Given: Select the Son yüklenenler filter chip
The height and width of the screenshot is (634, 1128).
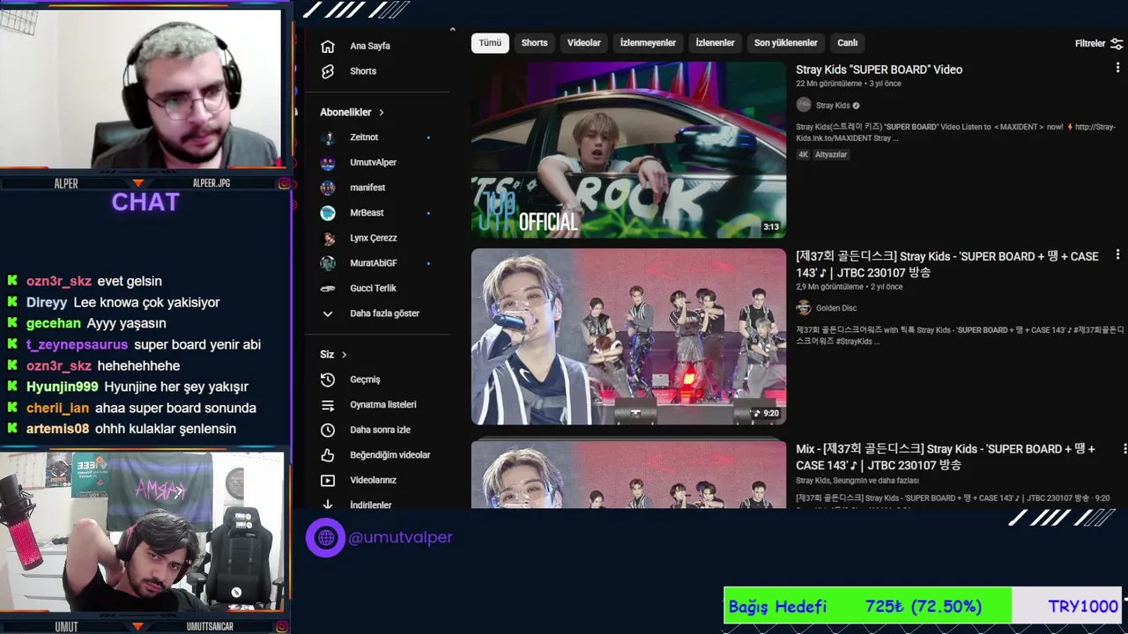Looking at the screenshot, I should (x=785, y=43).
